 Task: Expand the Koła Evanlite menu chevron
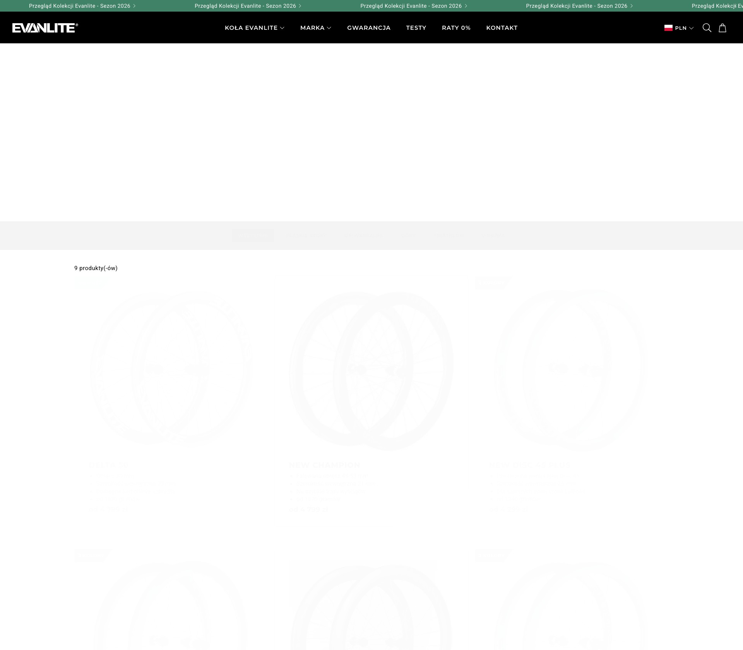click(282, 28)
